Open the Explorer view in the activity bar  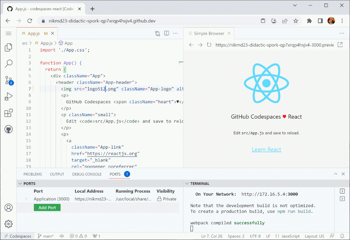pos(8,47)
